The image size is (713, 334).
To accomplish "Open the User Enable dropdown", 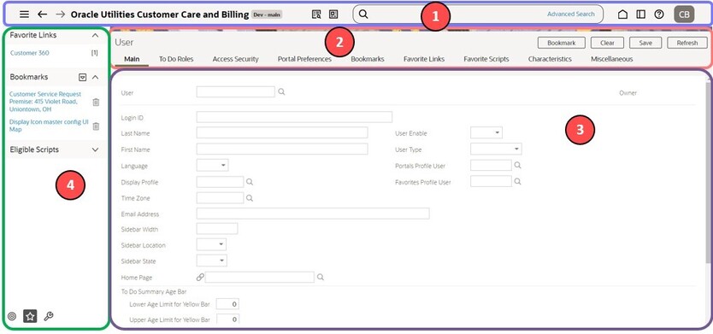I will click(x=486, y=132).
